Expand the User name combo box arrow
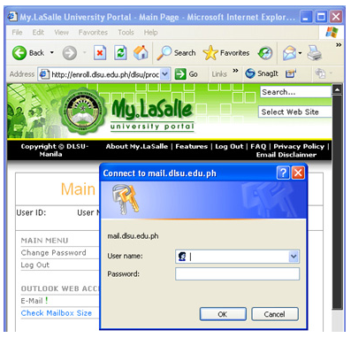This screenshot has height=338, width=351. point(294,257)
